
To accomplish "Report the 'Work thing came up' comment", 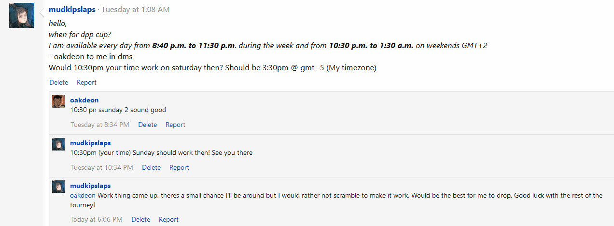I will pos(168,219).
